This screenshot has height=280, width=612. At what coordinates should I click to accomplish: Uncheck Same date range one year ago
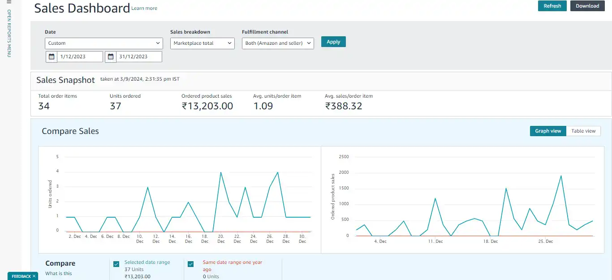click(x=190, y=264)
